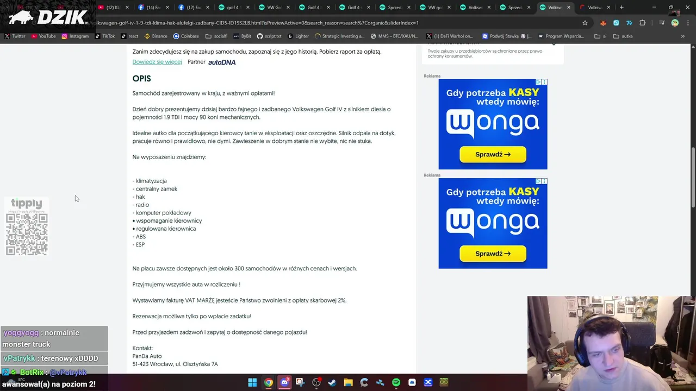This screenshot has height=391, width=696.
Task: Click the Chrome profile avatar
Action: (675, 23)
